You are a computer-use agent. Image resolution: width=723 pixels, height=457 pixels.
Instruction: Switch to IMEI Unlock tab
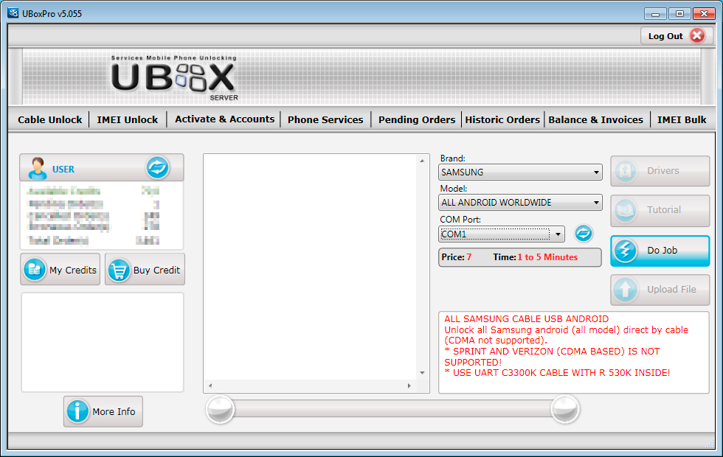click(127, 119)
